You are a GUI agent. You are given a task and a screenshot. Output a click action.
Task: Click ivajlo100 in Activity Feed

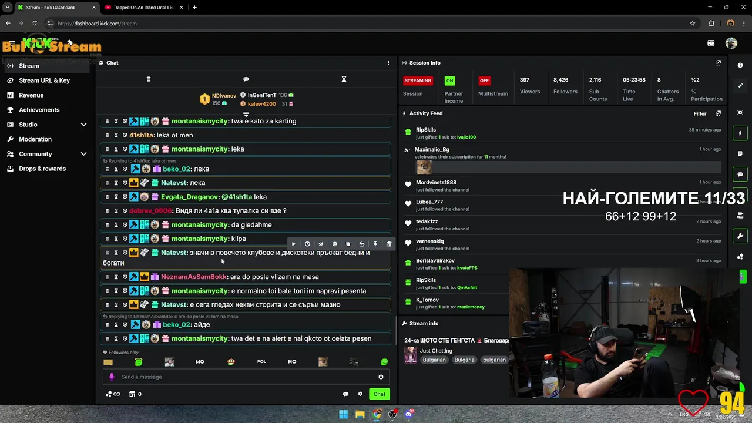(x=466, y=137)
